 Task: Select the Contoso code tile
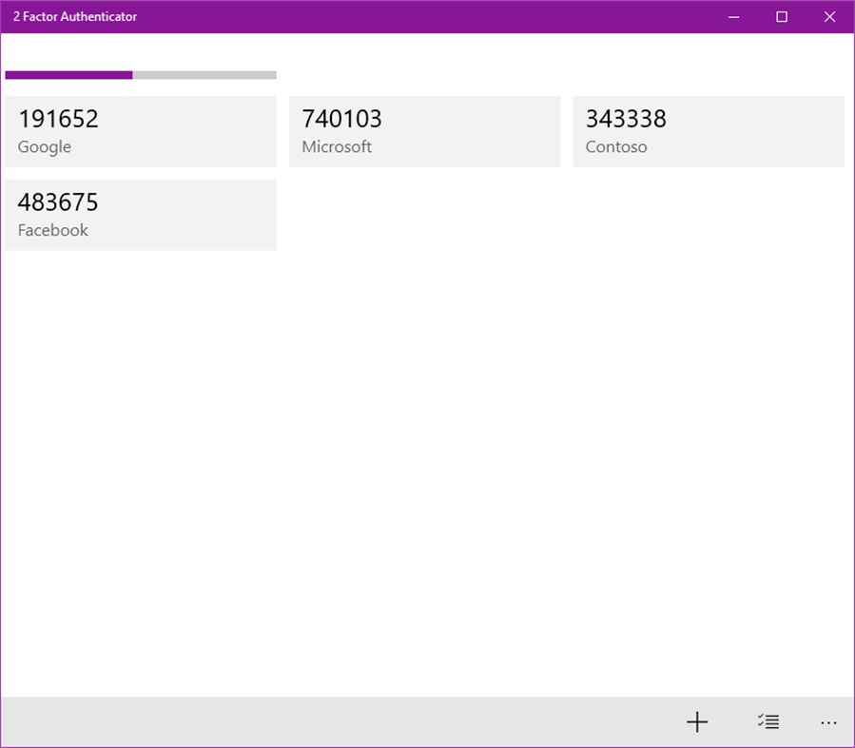pyautogui.click(x=709, y=131)
